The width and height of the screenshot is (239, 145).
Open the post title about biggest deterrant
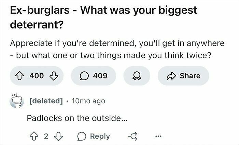click(x=104, y=17)
